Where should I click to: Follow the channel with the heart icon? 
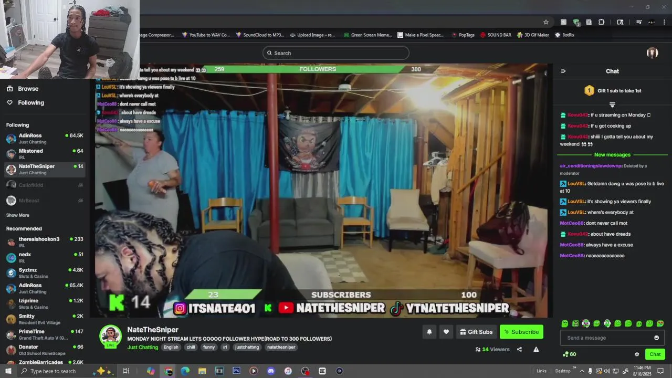(x=446, y=332)
